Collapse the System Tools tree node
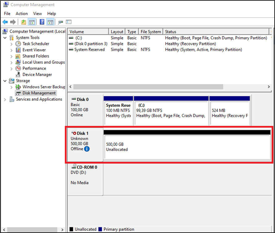The image size is (275, 233). point(5,38)
